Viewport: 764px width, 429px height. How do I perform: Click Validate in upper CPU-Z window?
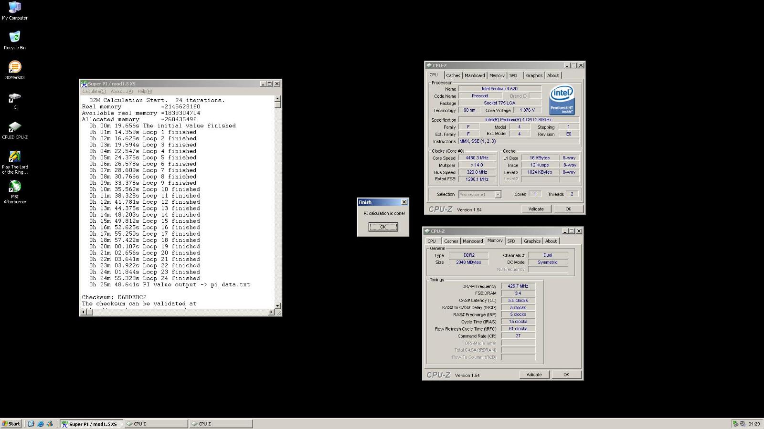pos(536,209)
